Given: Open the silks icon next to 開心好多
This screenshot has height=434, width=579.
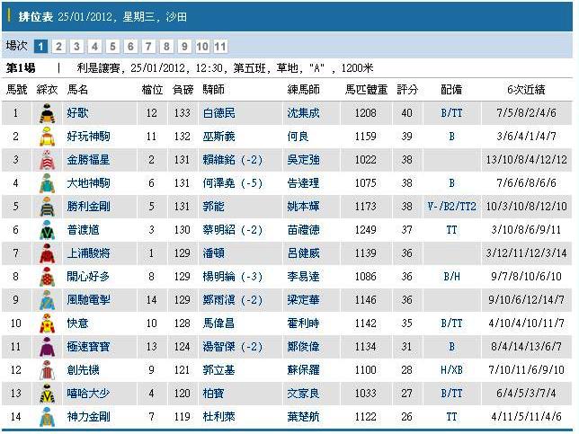Looking at the screenshot, I should (47, 277).
